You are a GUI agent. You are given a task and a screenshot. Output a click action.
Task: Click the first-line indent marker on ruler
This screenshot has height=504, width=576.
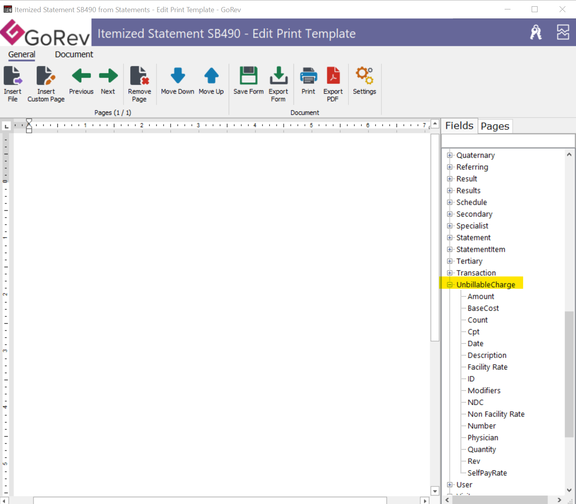29,121
